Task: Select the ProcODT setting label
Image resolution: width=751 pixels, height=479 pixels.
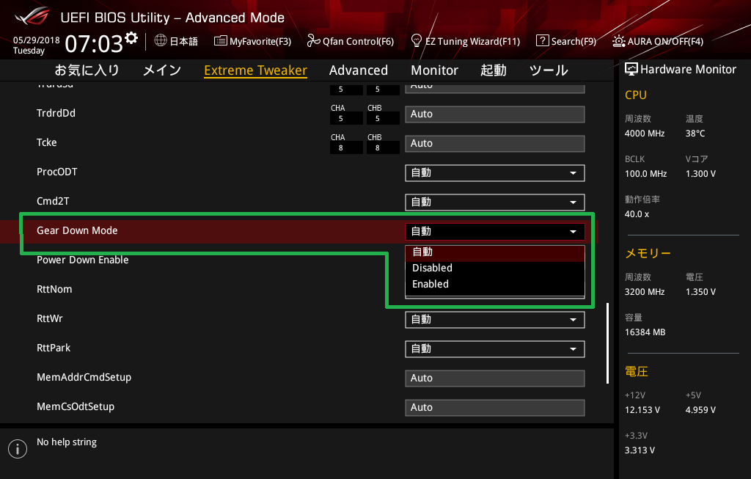Action: [57, 172]
